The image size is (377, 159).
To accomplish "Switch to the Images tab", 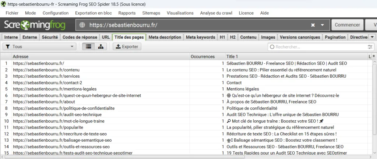I will [x=268, y=37].
